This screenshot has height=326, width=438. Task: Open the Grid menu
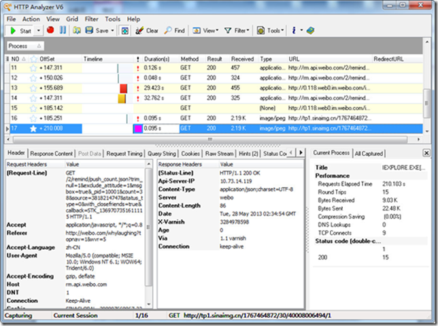pos(72,20)
